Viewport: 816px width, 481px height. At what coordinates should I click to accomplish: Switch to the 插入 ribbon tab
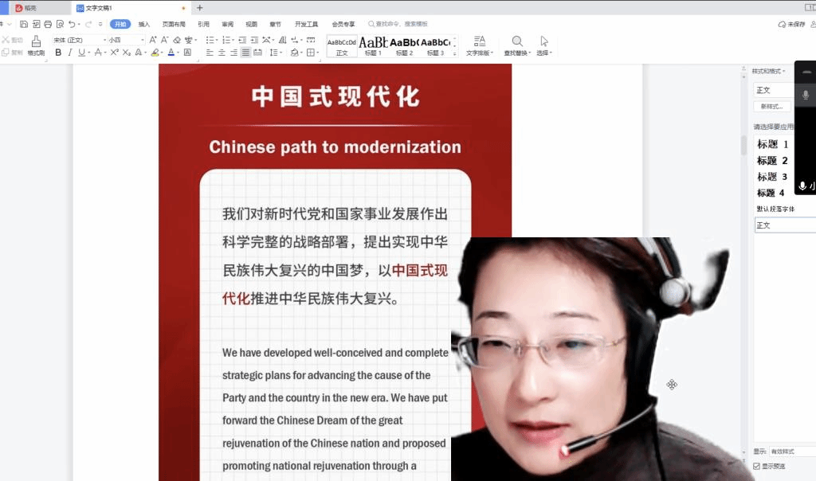pyautogui.click(x=144, y=24)
